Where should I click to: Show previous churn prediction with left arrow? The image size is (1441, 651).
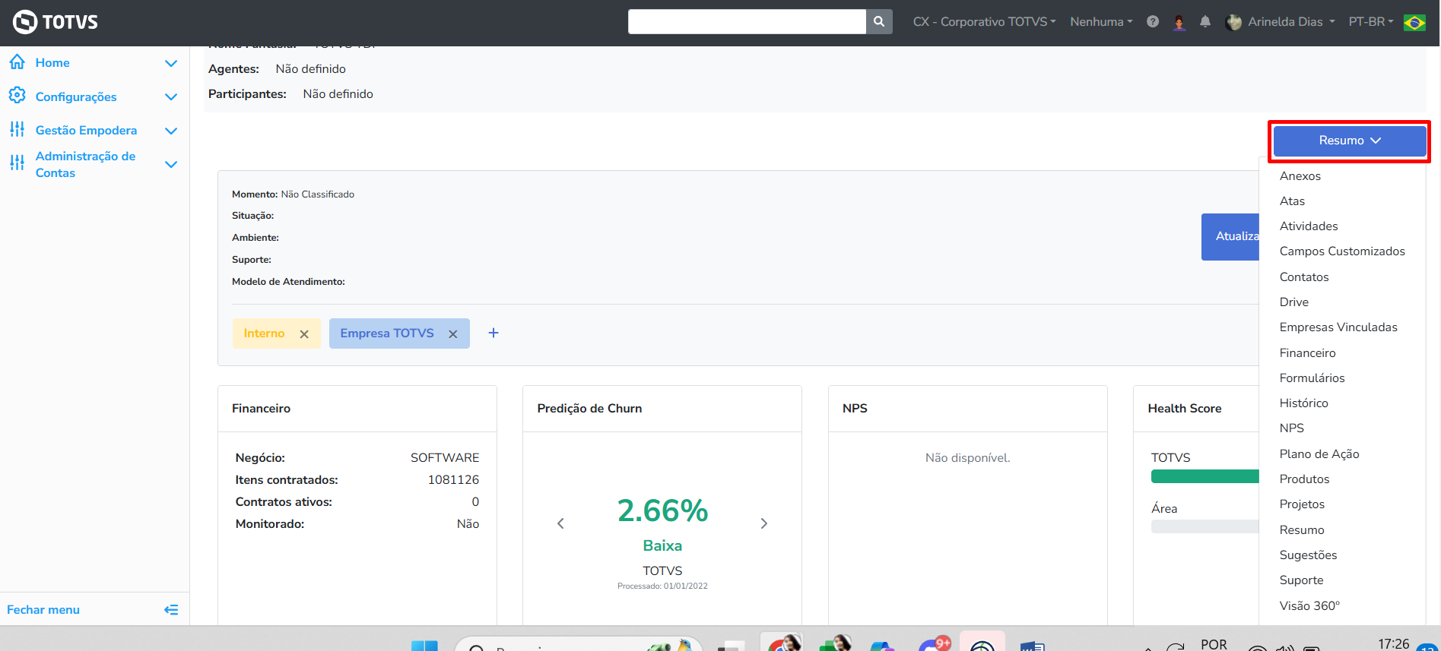(x=560, y=523)
